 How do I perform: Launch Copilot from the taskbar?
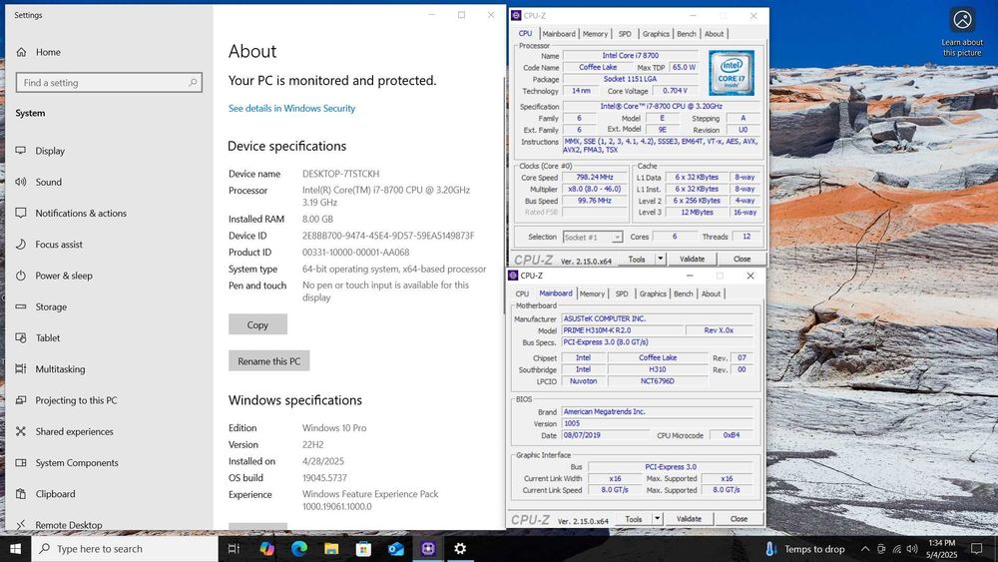pos(266,549)
